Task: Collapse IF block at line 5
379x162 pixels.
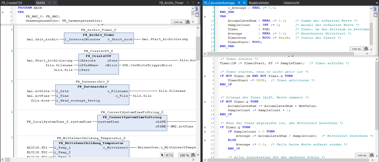Action: click(x=205, y=76)
